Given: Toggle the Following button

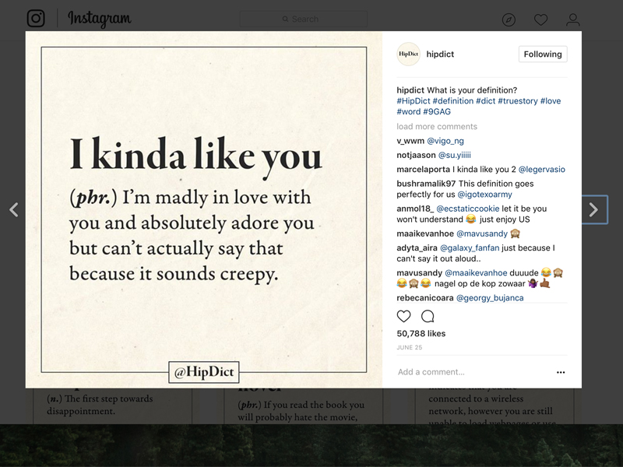Looking at the screenshot, I should (x=543, y=54).
